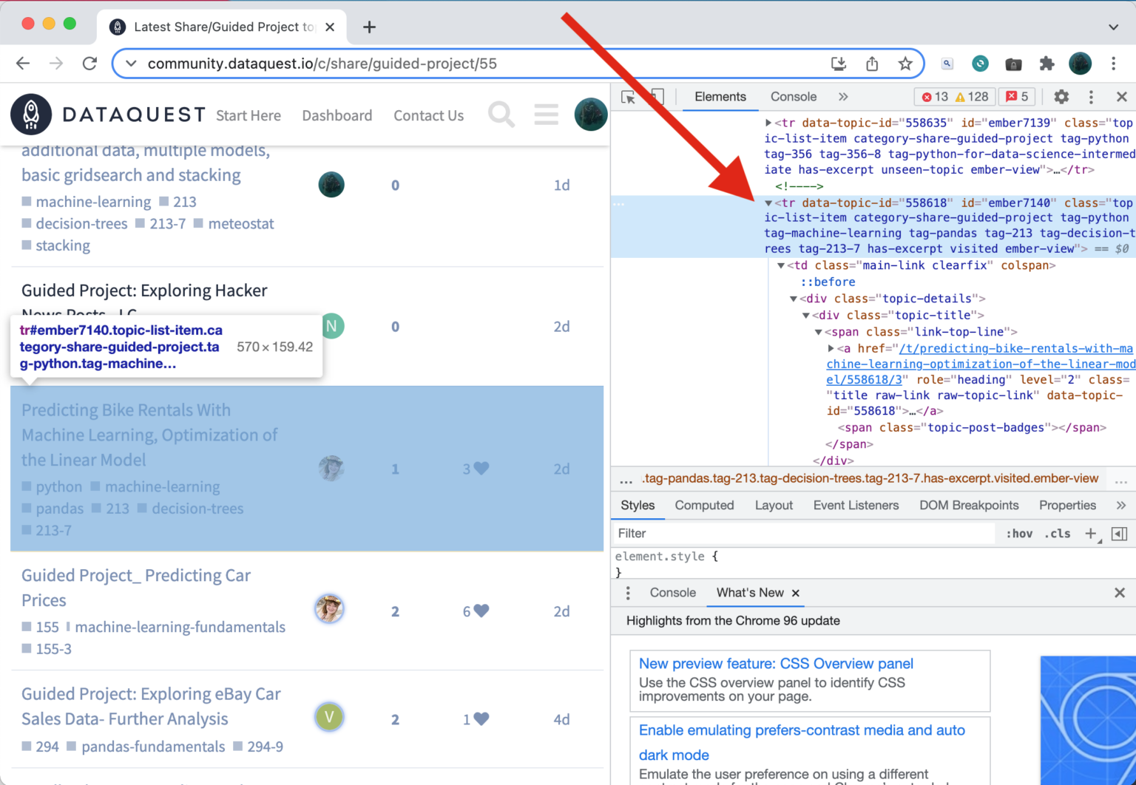Open the 5 issues counter in DevTools
This screenshot has width=1136, height=785.
coord(1017,96)
